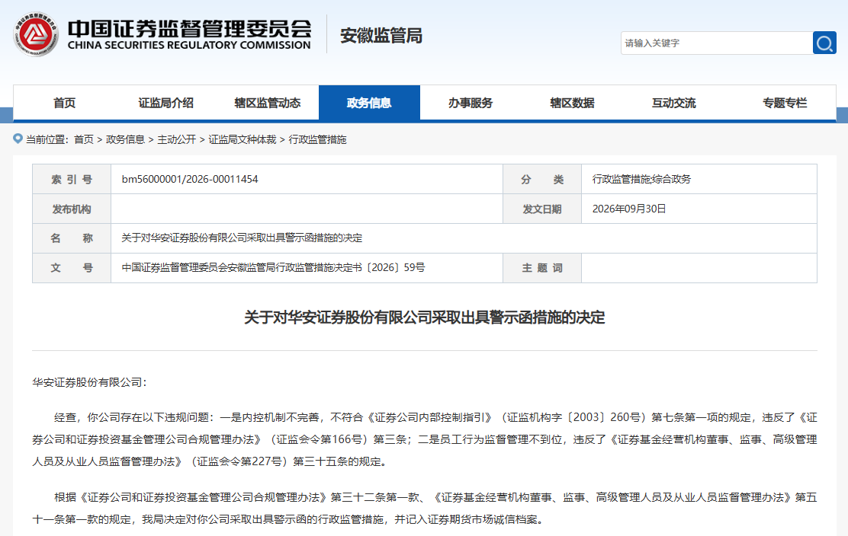Image resolution: width=848 pixels, height=536 pixels.
Task: Open the 办事服务 navigation tab
Action: (471, 103)
